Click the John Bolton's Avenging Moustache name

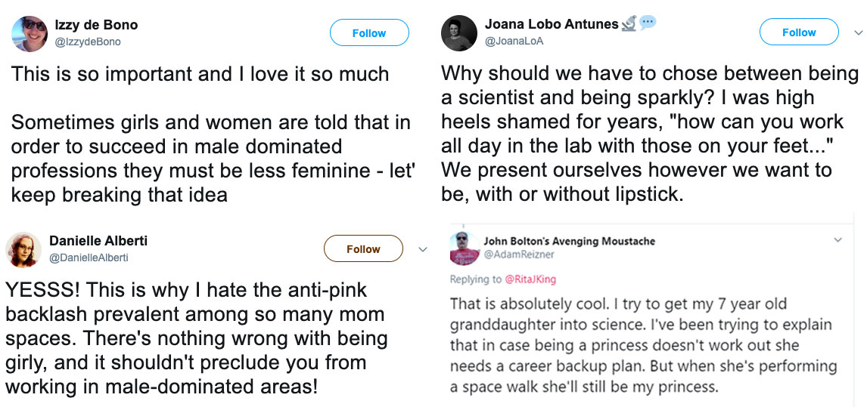569,241
